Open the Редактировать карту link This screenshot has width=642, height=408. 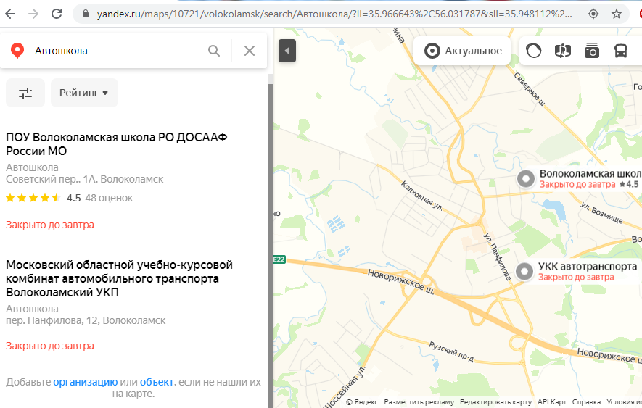tap(495, 402)
